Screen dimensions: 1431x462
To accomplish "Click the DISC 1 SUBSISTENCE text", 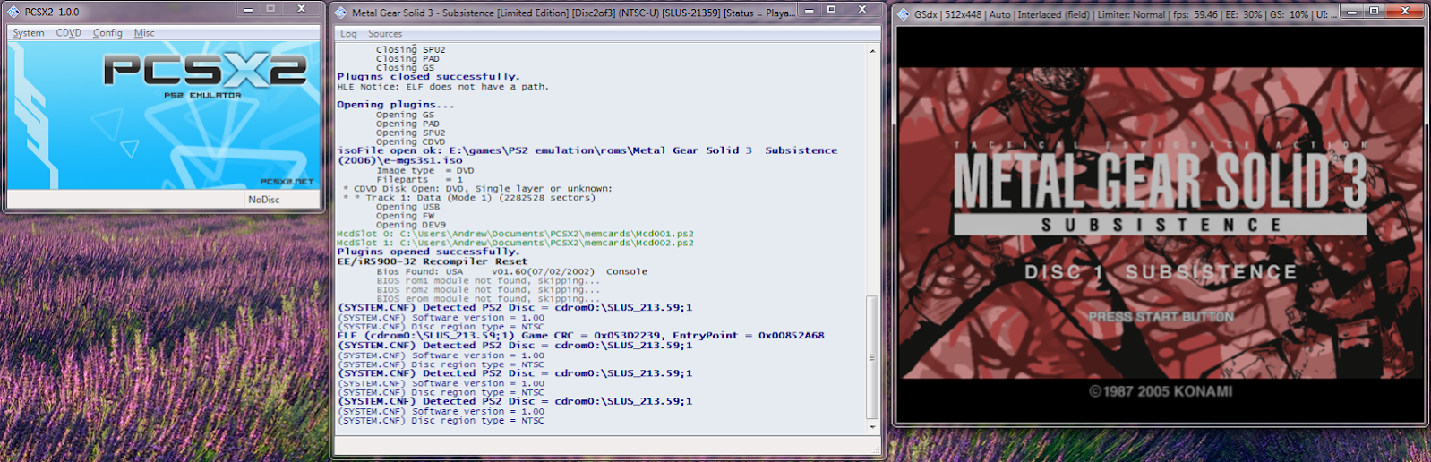I will [1161, 272].
